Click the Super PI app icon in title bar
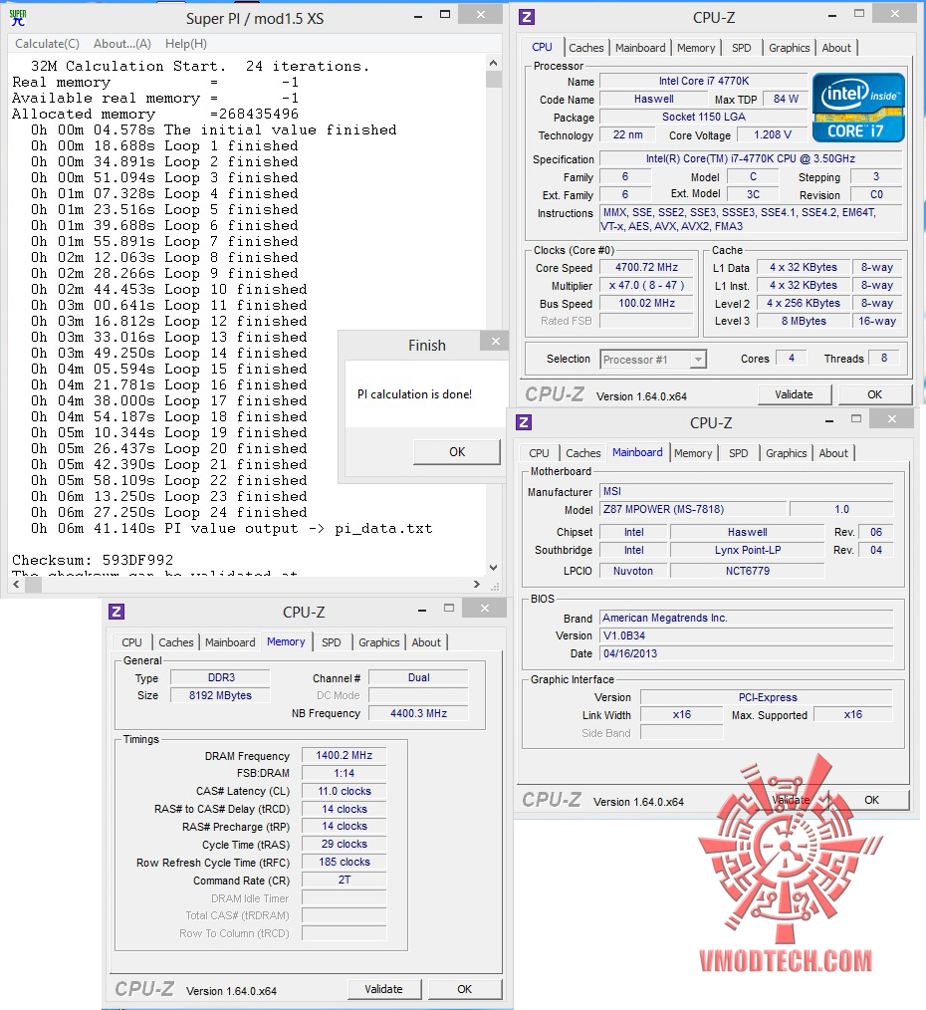The height and width of the screenshot is (1010, 926). click(x=18, y=18)
